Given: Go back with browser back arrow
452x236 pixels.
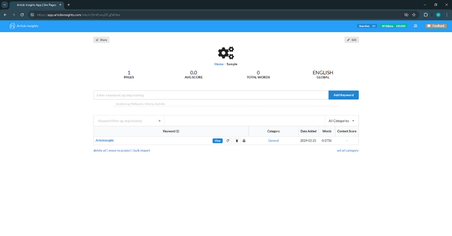Looking at the screenshot, I should click(5, 15).
